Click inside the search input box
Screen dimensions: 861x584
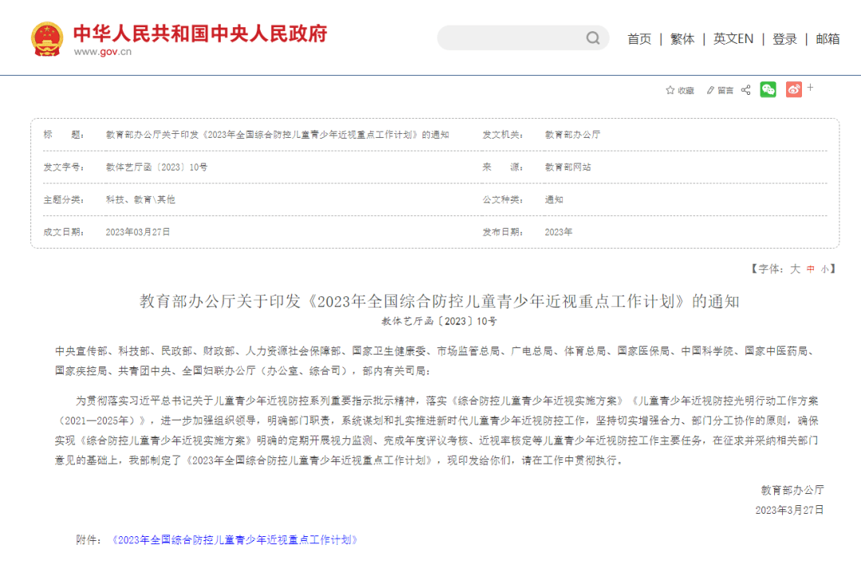510,37
